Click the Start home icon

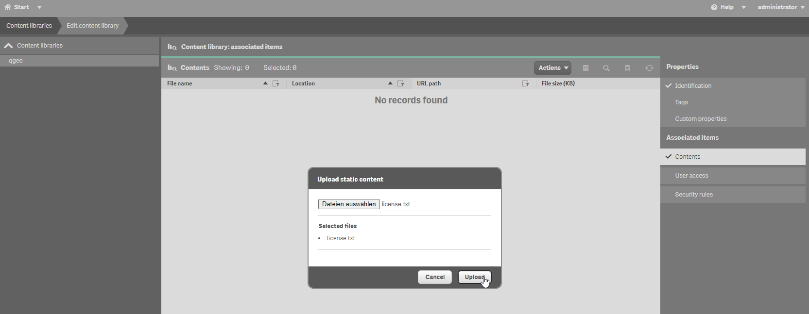(x=8, y=7)
